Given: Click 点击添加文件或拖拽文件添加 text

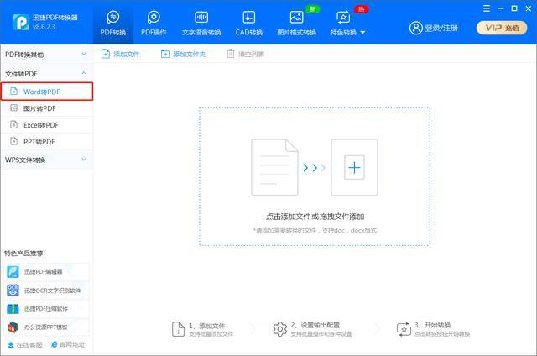Looking at the screenshot, I should click(315, 217).
